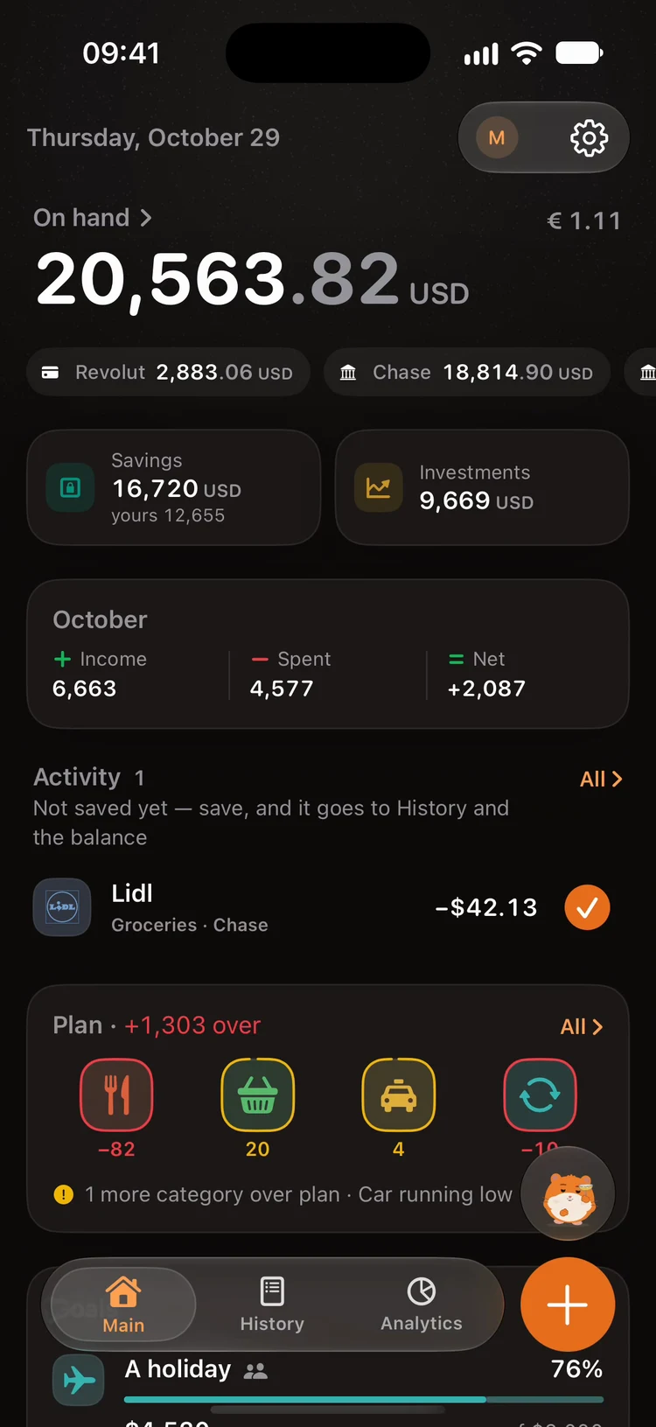Image resolution: width=656 pixels, height=1427 pixels.
Task: Open the Savings card
Action: [174, 487]
